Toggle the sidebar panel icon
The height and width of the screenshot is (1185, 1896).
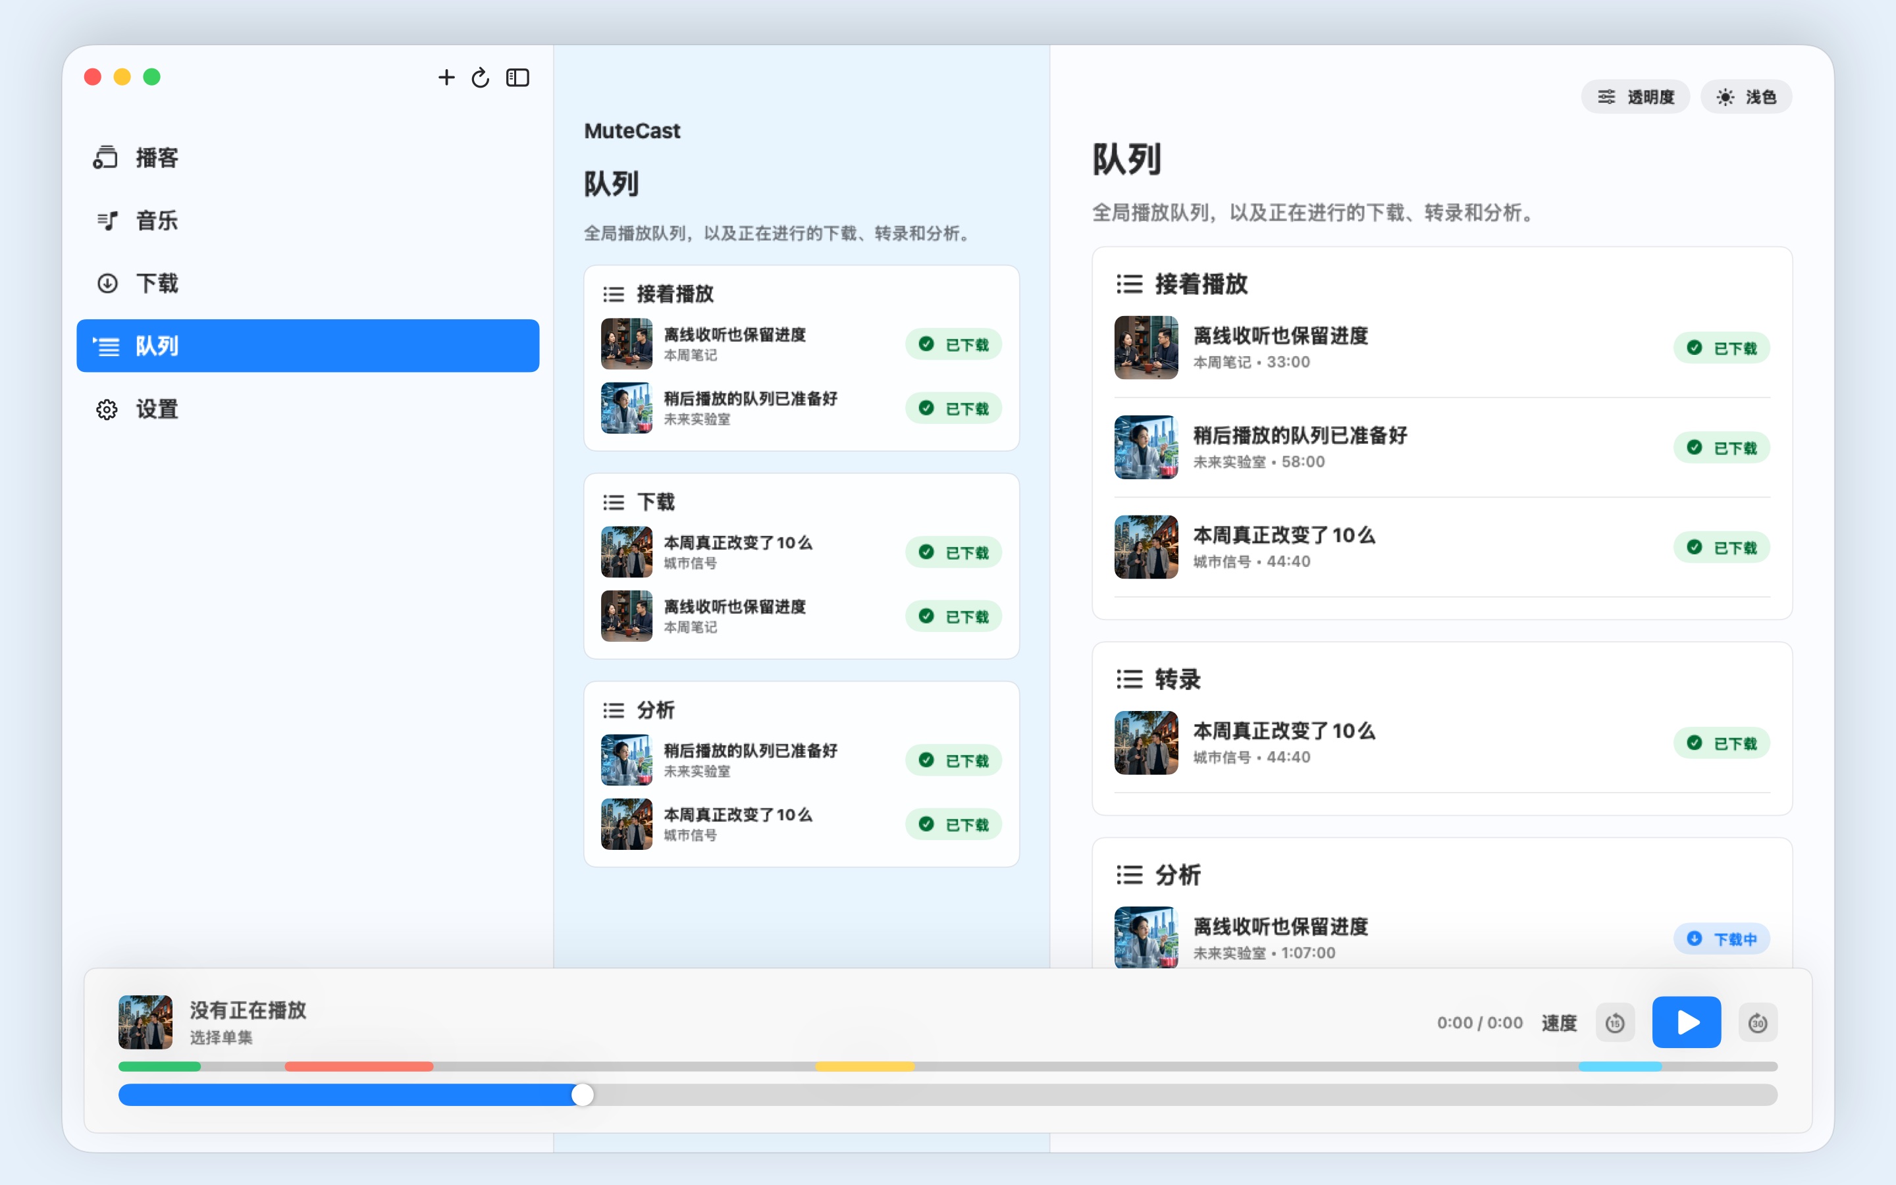click(x=518, y=77)
